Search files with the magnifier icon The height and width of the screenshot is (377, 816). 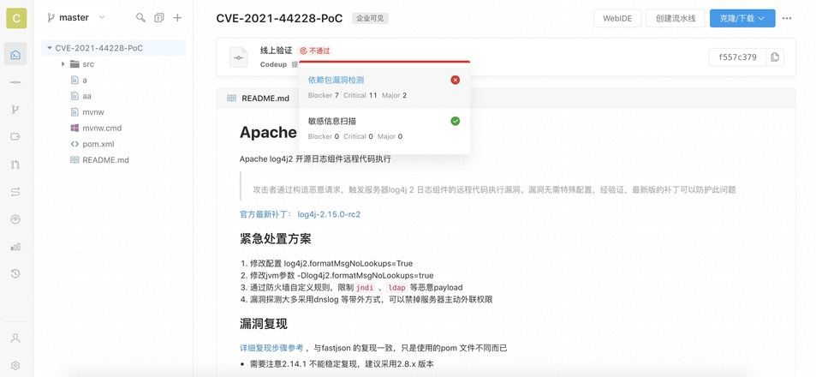tap(140, 18)
